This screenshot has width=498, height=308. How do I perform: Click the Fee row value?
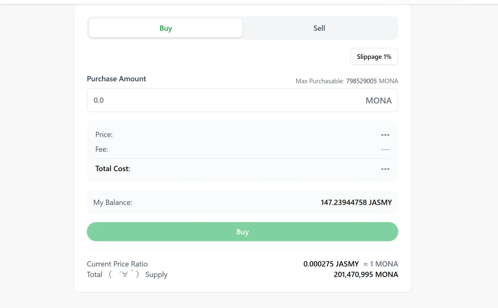coord(385,149)
